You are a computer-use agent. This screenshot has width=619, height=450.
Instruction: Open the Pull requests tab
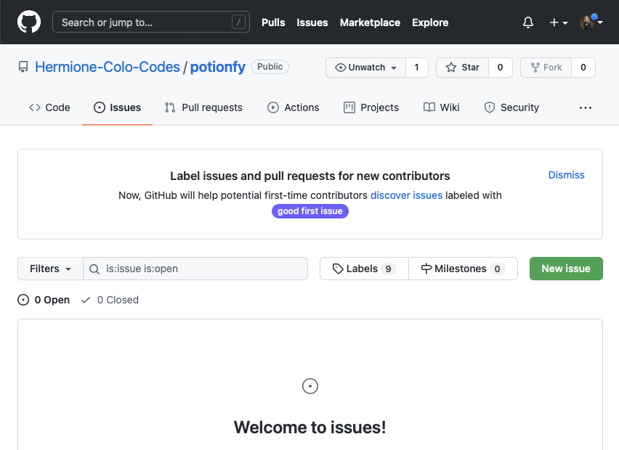[203, 107]
